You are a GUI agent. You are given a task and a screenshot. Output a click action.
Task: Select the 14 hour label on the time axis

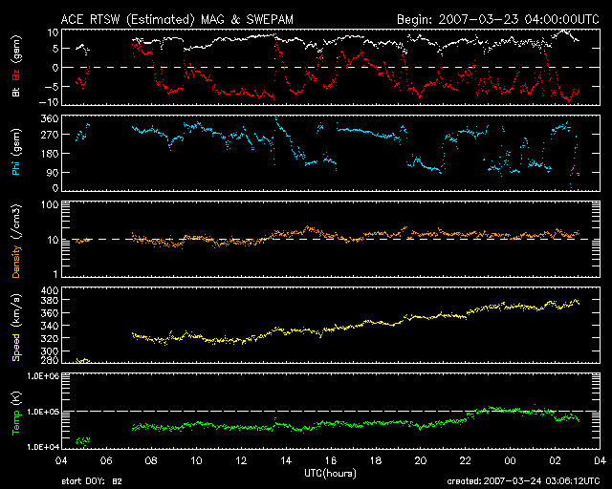coord(286,460)
